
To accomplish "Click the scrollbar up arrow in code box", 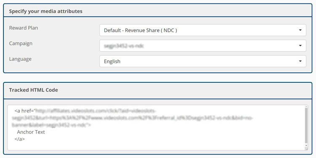I will tap(306, 106).
